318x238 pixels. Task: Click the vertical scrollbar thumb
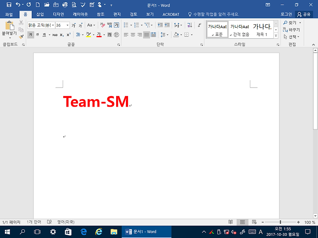315,91
